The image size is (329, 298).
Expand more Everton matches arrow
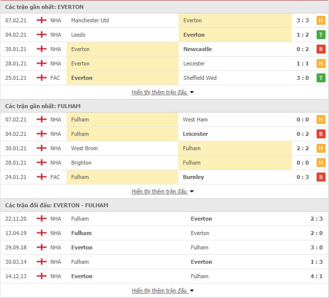click(x=192, y=92)
